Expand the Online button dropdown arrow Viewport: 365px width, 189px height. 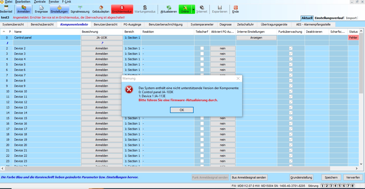[x=193, y=9]
